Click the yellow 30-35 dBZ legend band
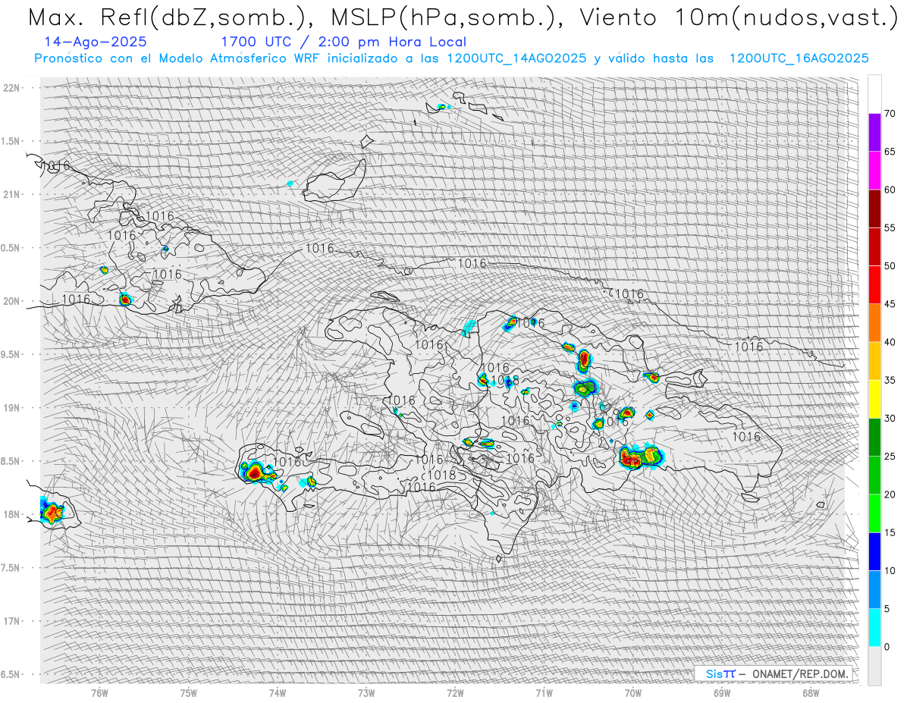 point(874,399)
